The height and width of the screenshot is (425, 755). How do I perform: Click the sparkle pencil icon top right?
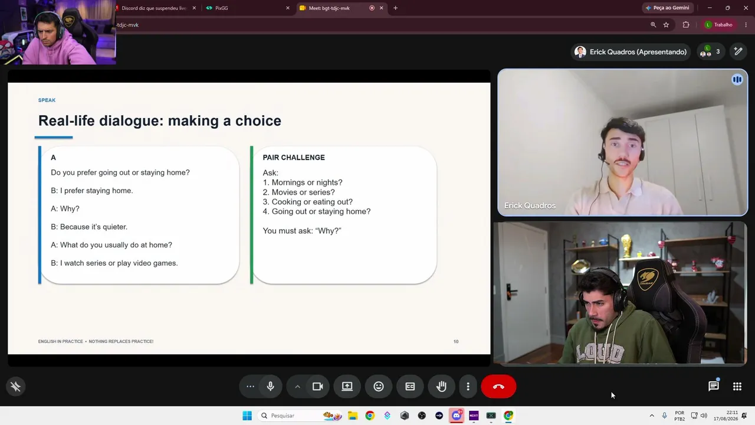738,52
